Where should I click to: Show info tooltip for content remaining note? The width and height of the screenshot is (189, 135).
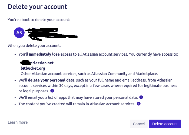(x=139, y=104)
